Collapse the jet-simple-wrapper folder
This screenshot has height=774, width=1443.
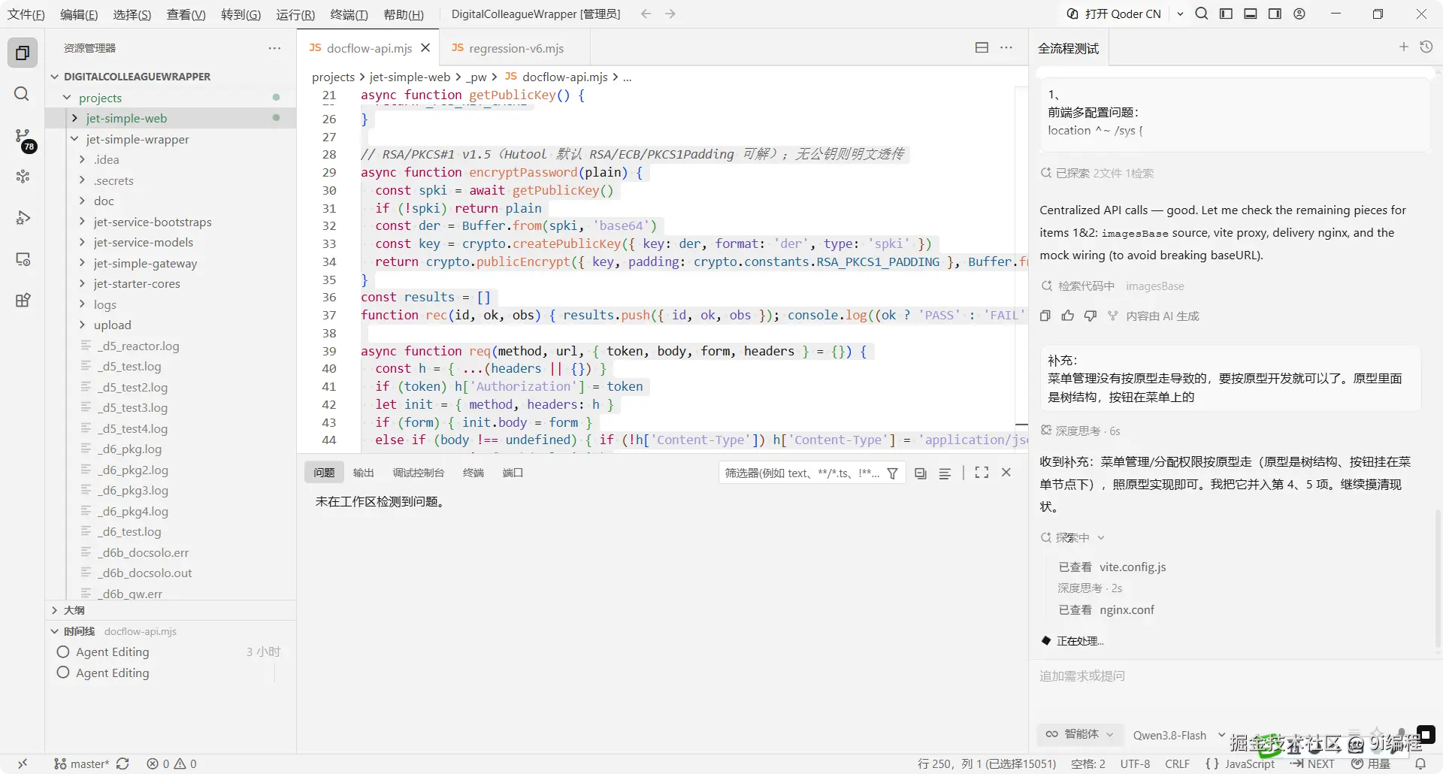[x=74, y=139]
